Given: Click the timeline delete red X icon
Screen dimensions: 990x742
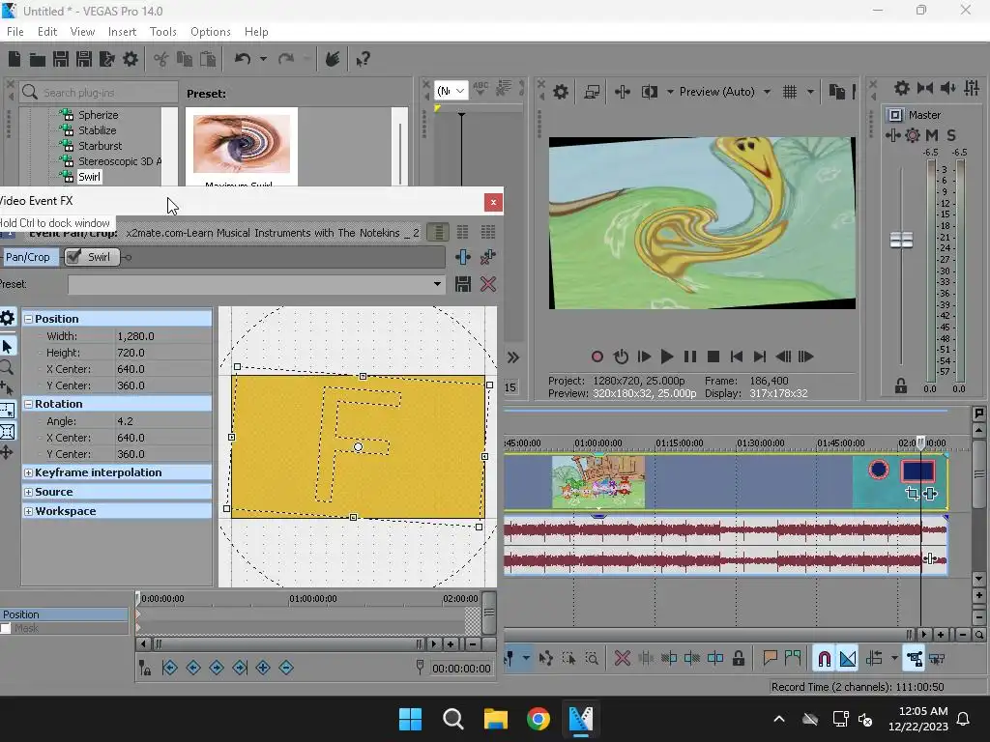Looking at the screenshot, I should [x=622, y=659].
